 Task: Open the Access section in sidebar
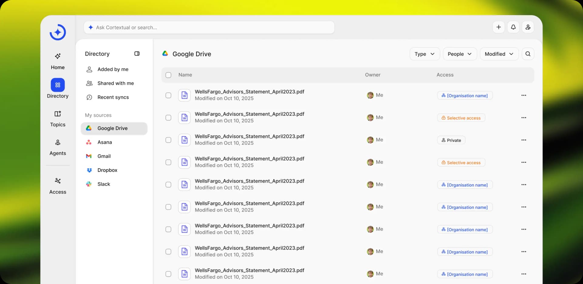pyautogui.click(x=58, y=186)
